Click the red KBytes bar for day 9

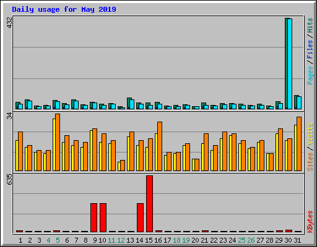coord(93,217)
